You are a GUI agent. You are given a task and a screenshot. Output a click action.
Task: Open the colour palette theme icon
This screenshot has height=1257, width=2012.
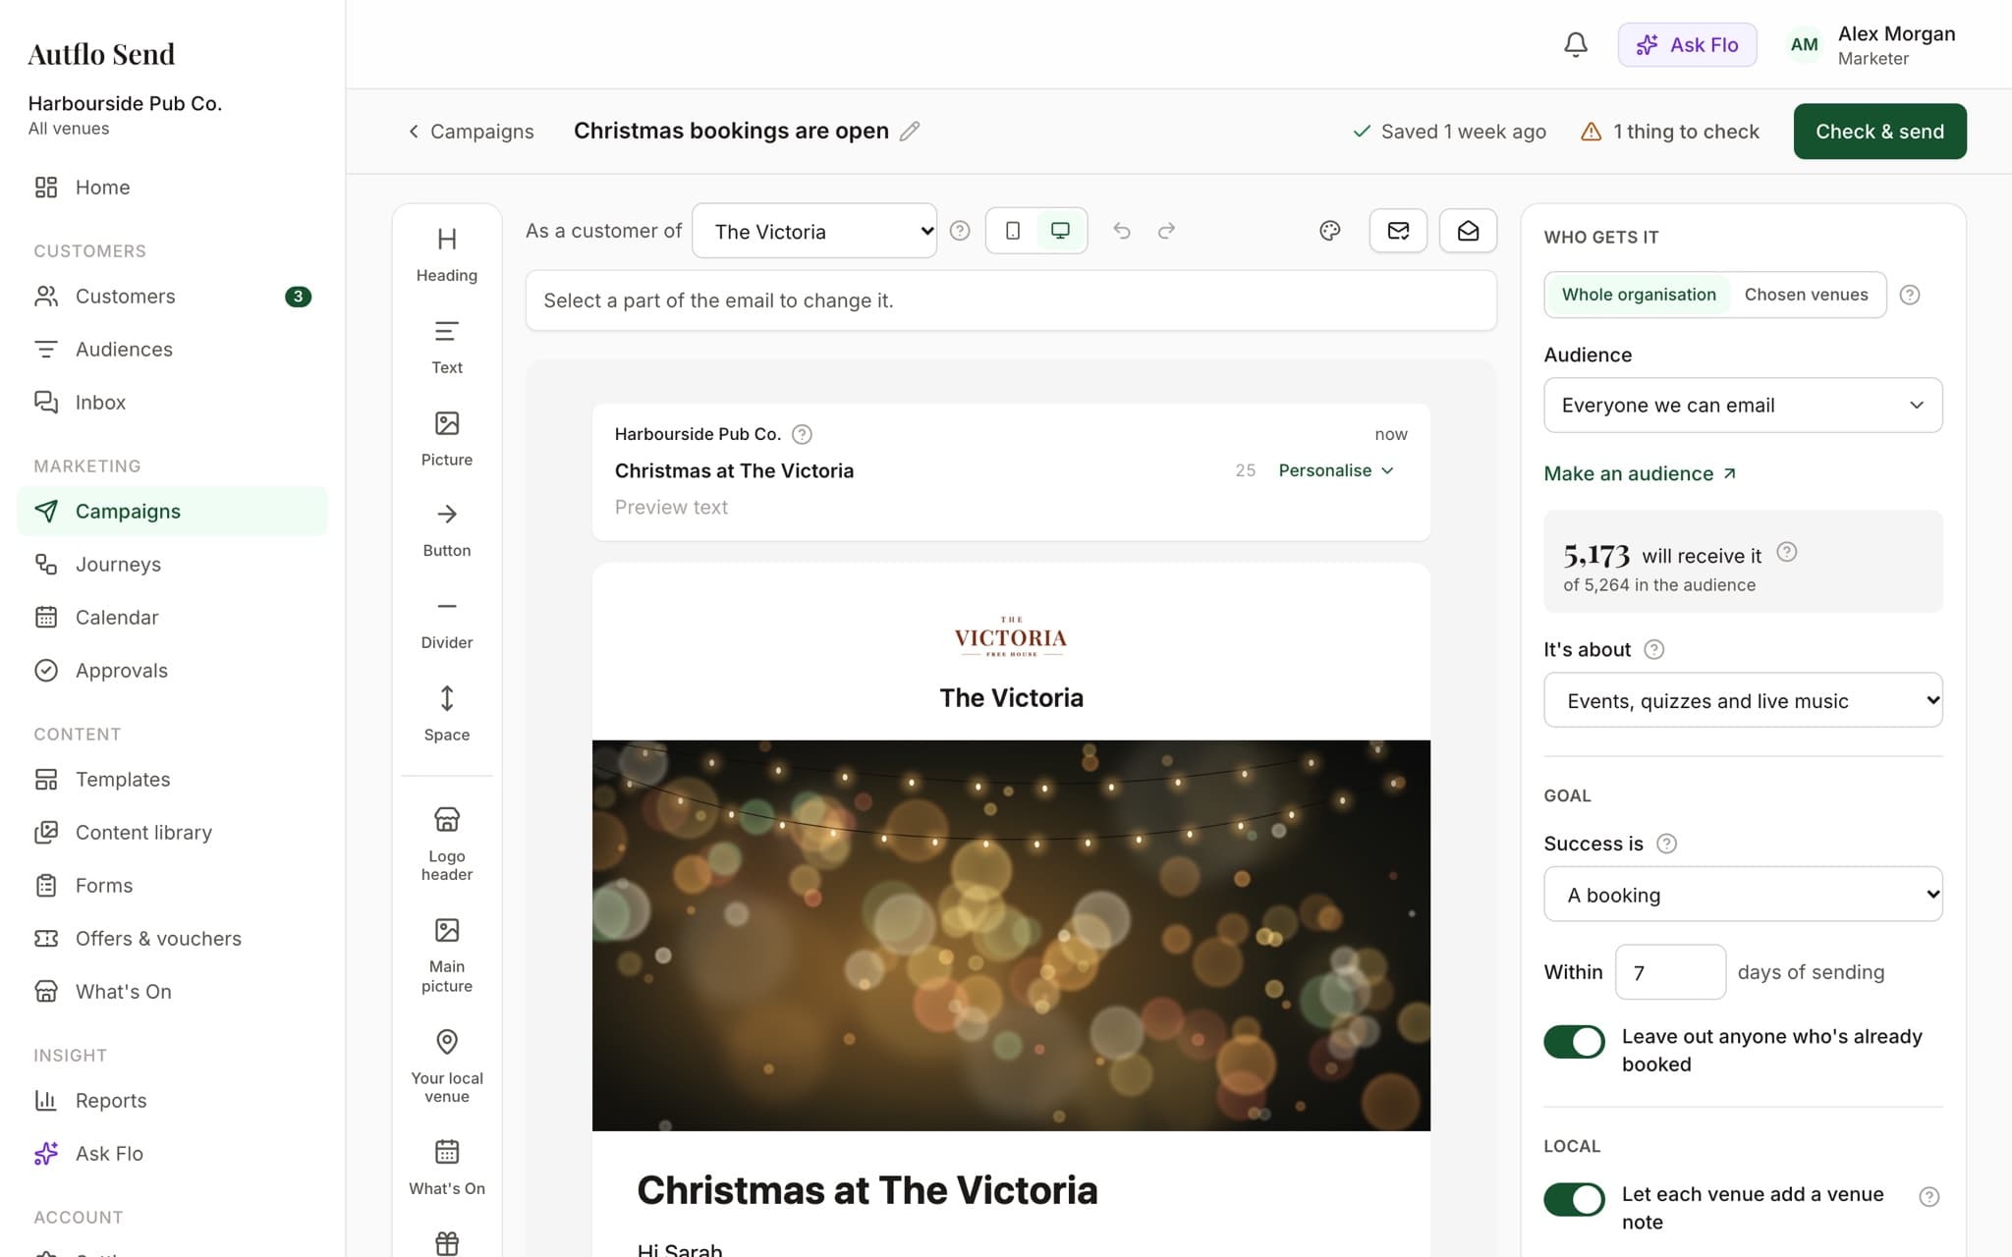pyautogui.click(x=1329, y=231)
